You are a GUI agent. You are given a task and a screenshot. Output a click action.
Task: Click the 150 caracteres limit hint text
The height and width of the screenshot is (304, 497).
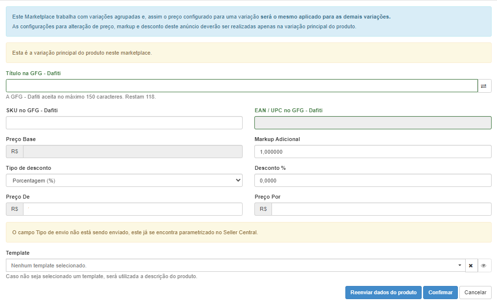(x=81, y=97)
